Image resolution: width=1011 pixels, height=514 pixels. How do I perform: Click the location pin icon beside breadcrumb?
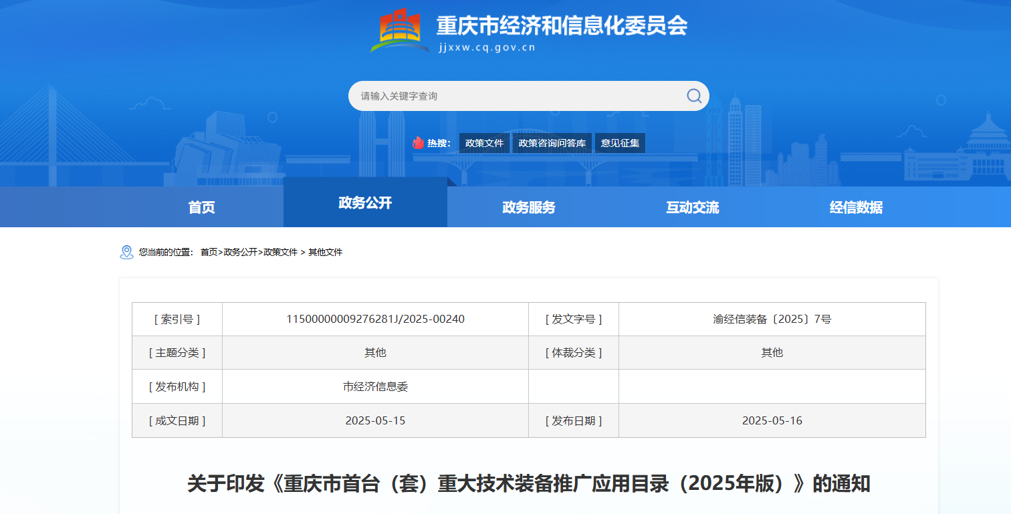[x=126, y=252]
